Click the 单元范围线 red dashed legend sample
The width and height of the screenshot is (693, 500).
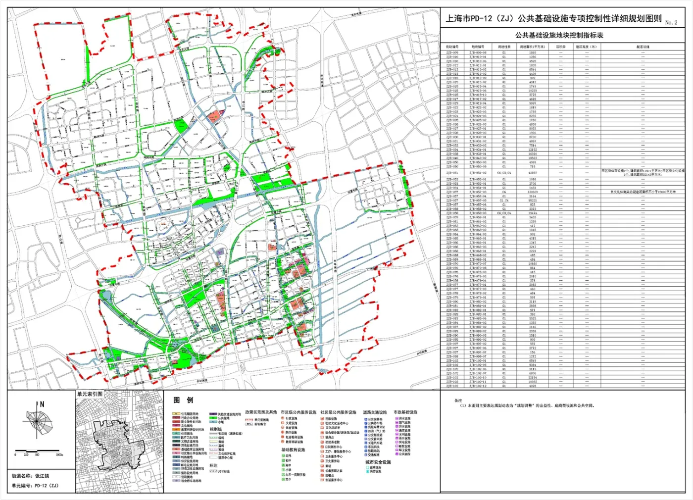249,419
